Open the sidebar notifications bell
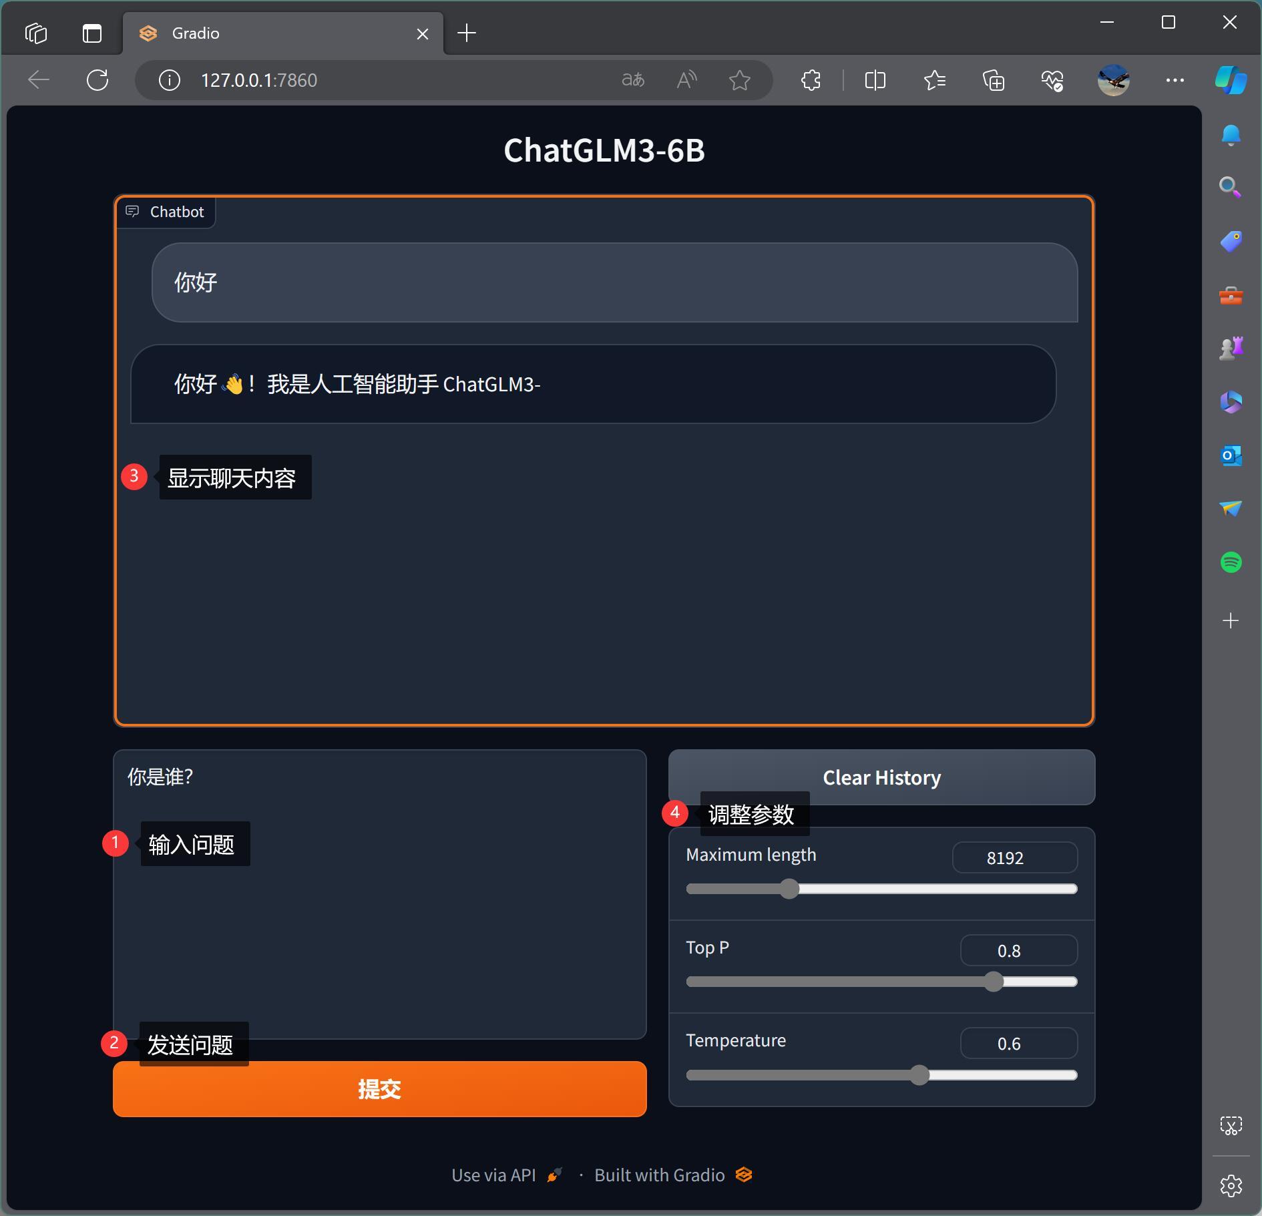Viewport: 1262px width, 1216px height. tap(1231, 135)
